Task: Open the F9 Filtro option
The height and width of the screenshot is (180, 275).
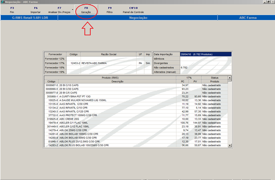Action: [x=110, y=10]
